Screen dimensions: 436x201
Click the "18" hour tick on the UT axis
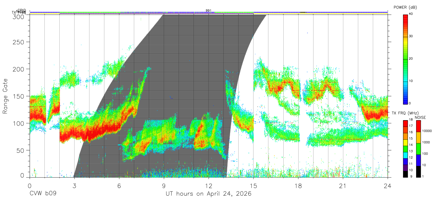pyautogui.click(x=298, y=186)
